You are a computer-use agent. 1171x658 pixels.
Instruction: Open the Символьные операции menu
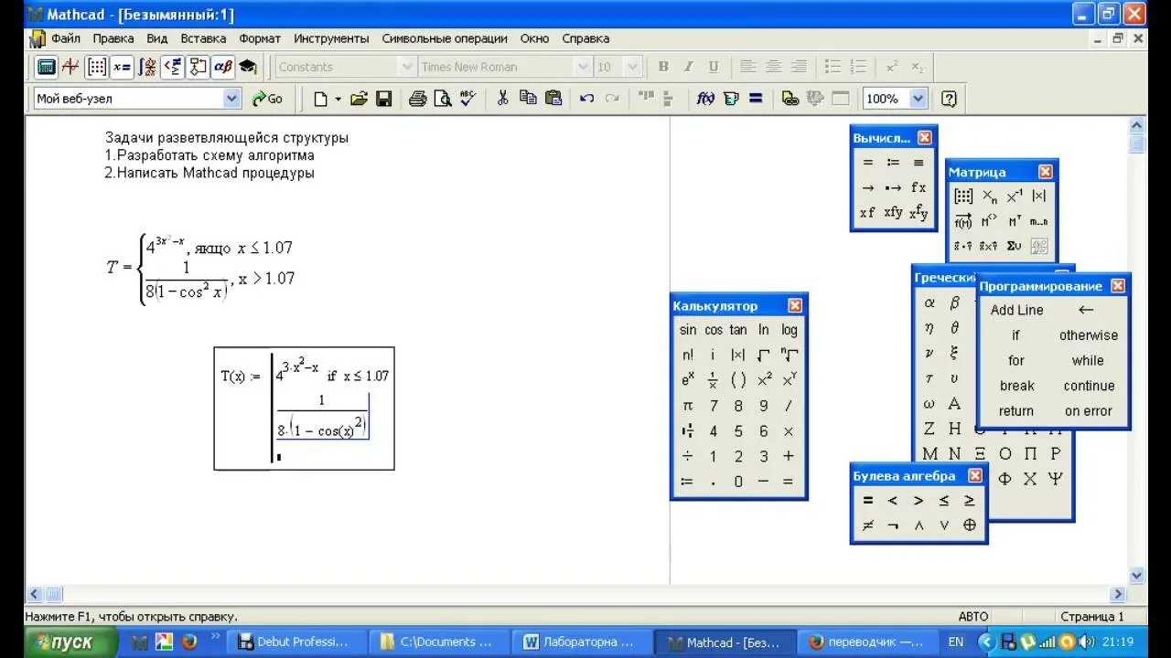click(445, 38)
